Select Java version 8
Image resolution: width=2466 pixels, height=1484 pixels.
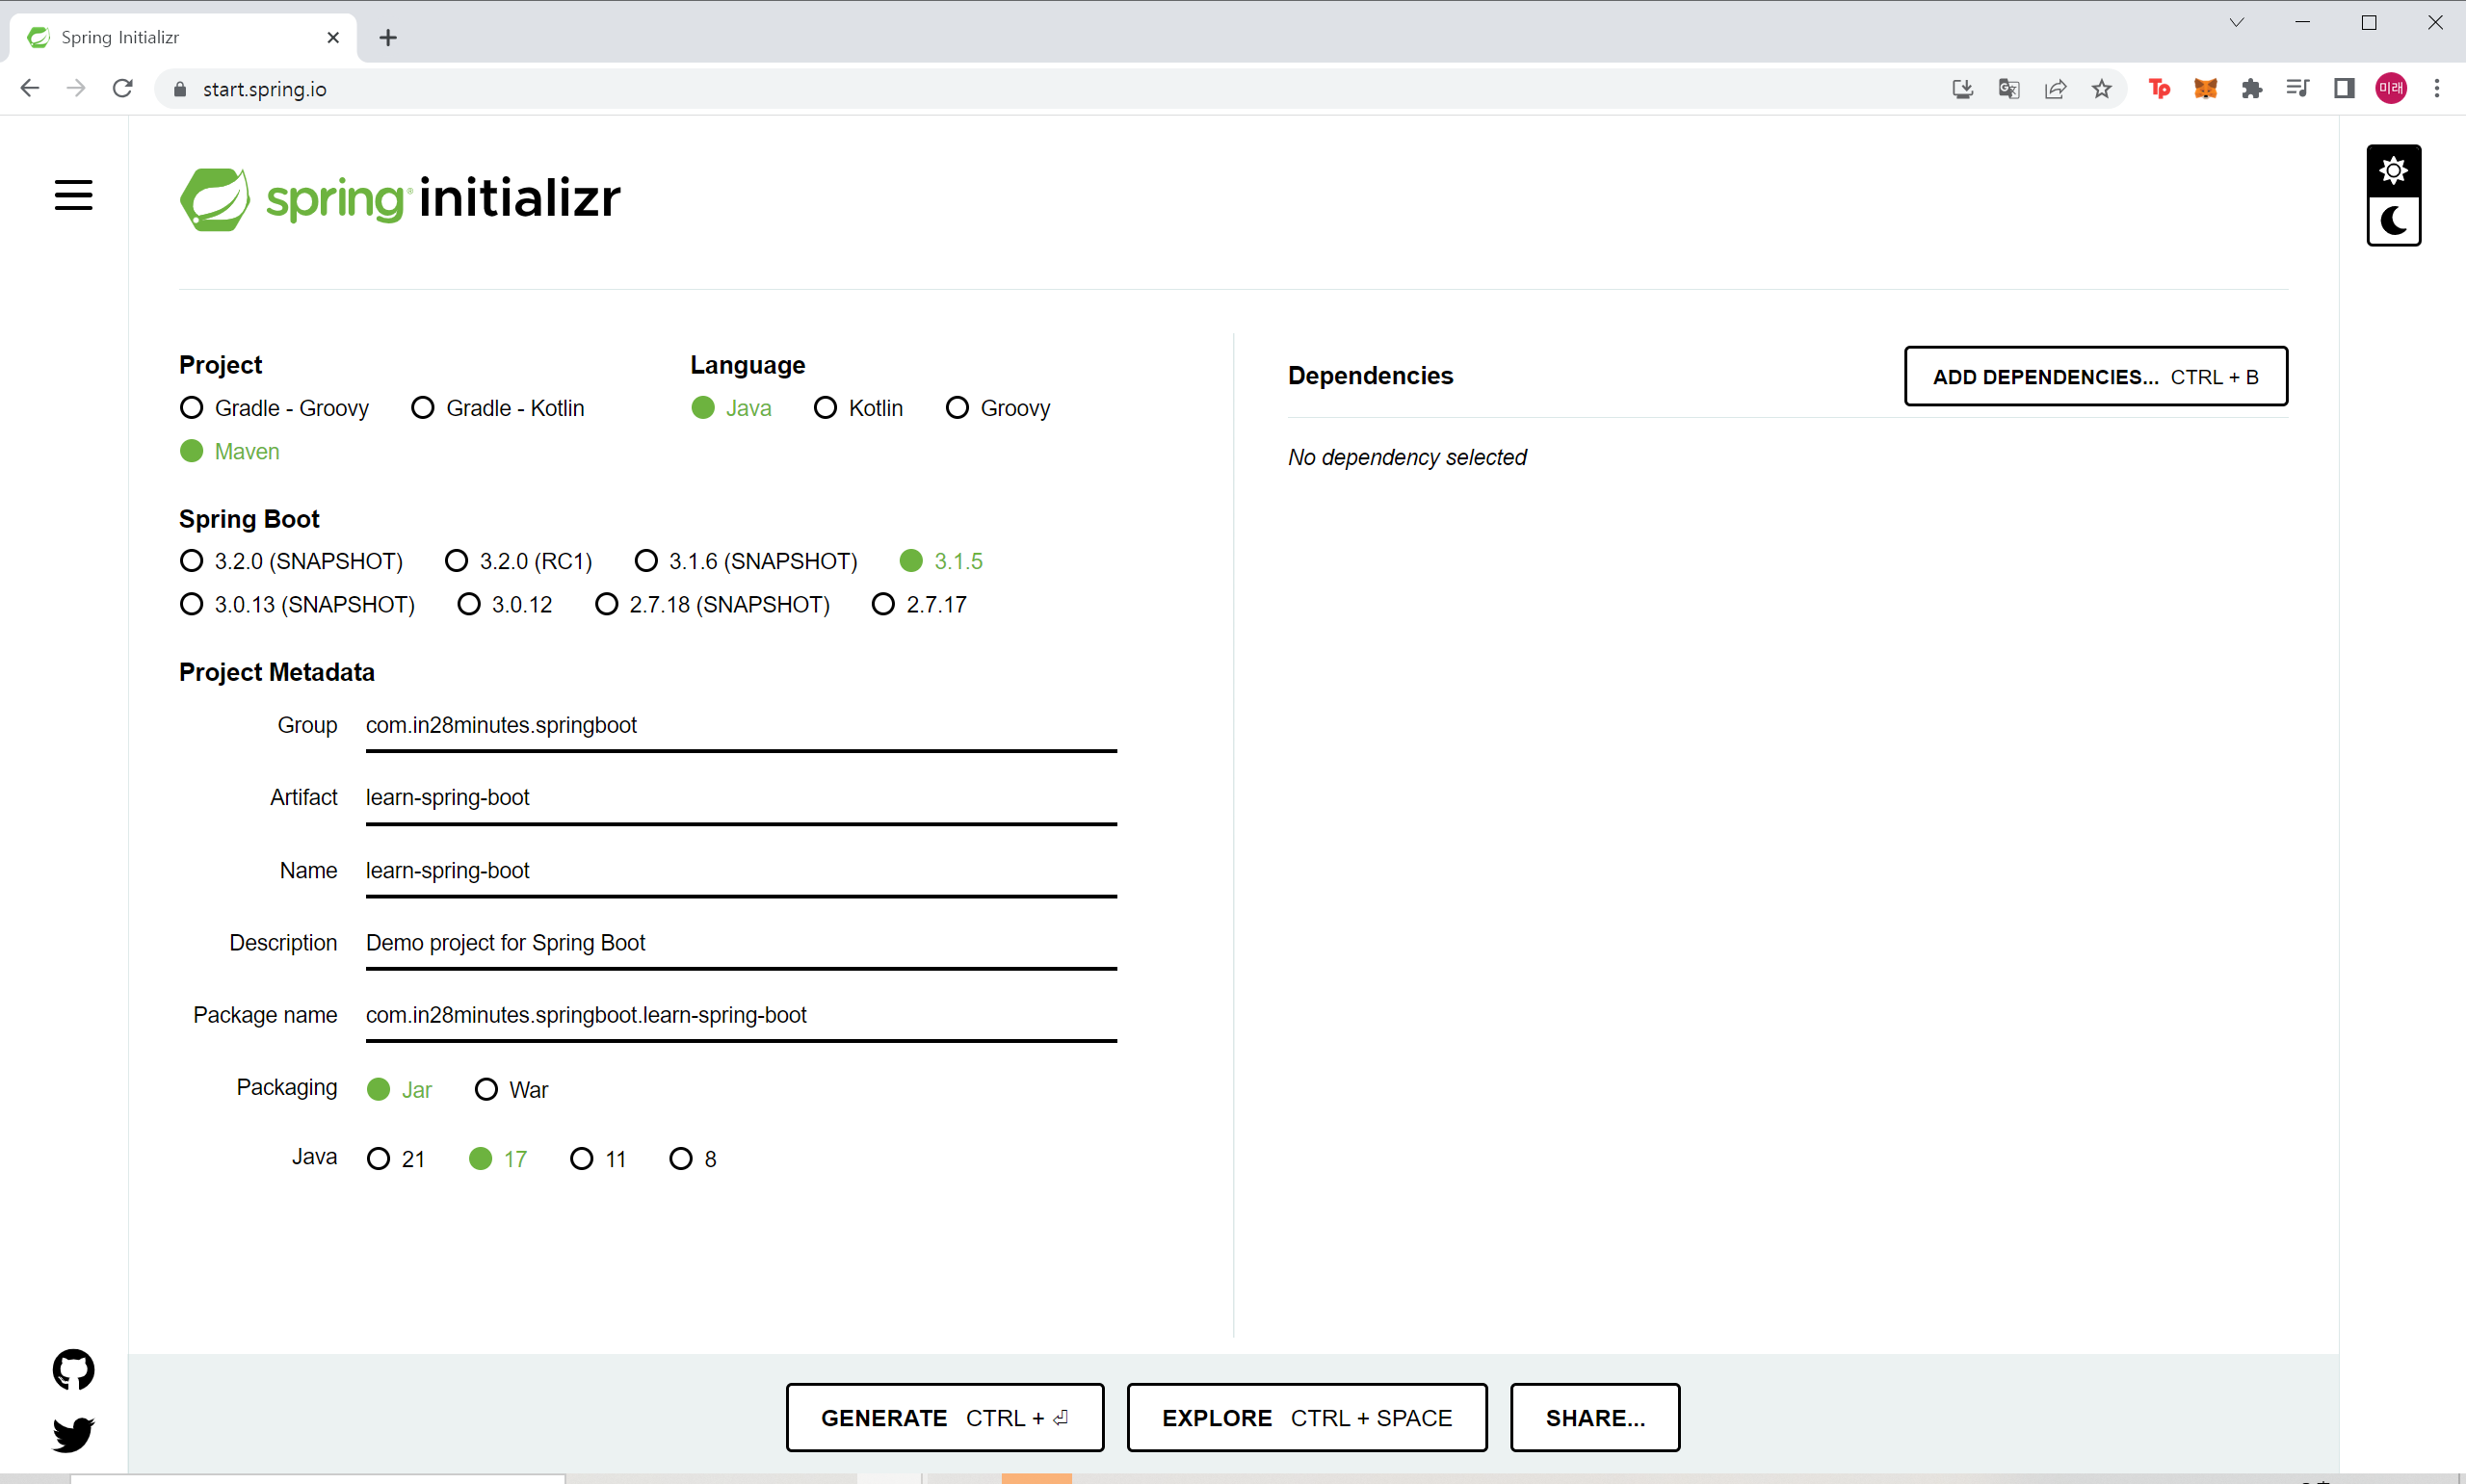pos(693,1158)
